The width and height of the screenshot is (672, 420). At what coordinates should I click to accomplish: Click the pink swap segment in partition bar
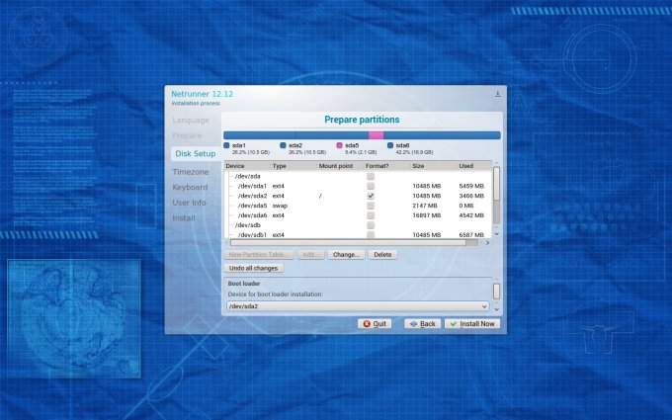(x=376, y=134)
